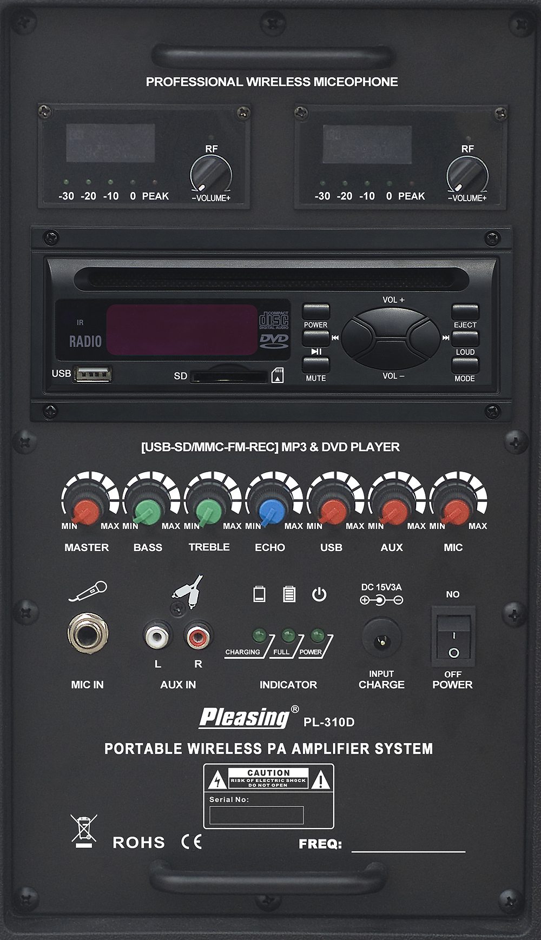Click the right receiver's PEAK indicator LED

click(411, 183)
